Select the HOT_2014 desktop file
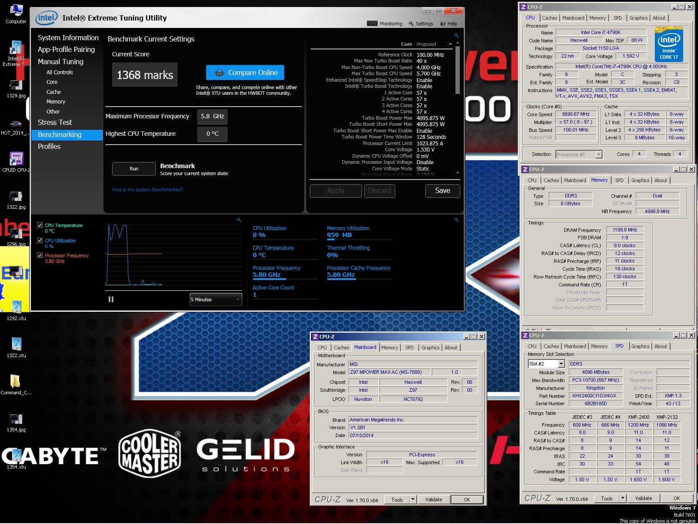The width and height of the screenshot is (698, 524). click(16, 127)
